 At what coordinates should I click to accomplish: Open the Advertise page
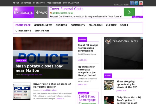(26, 3)
